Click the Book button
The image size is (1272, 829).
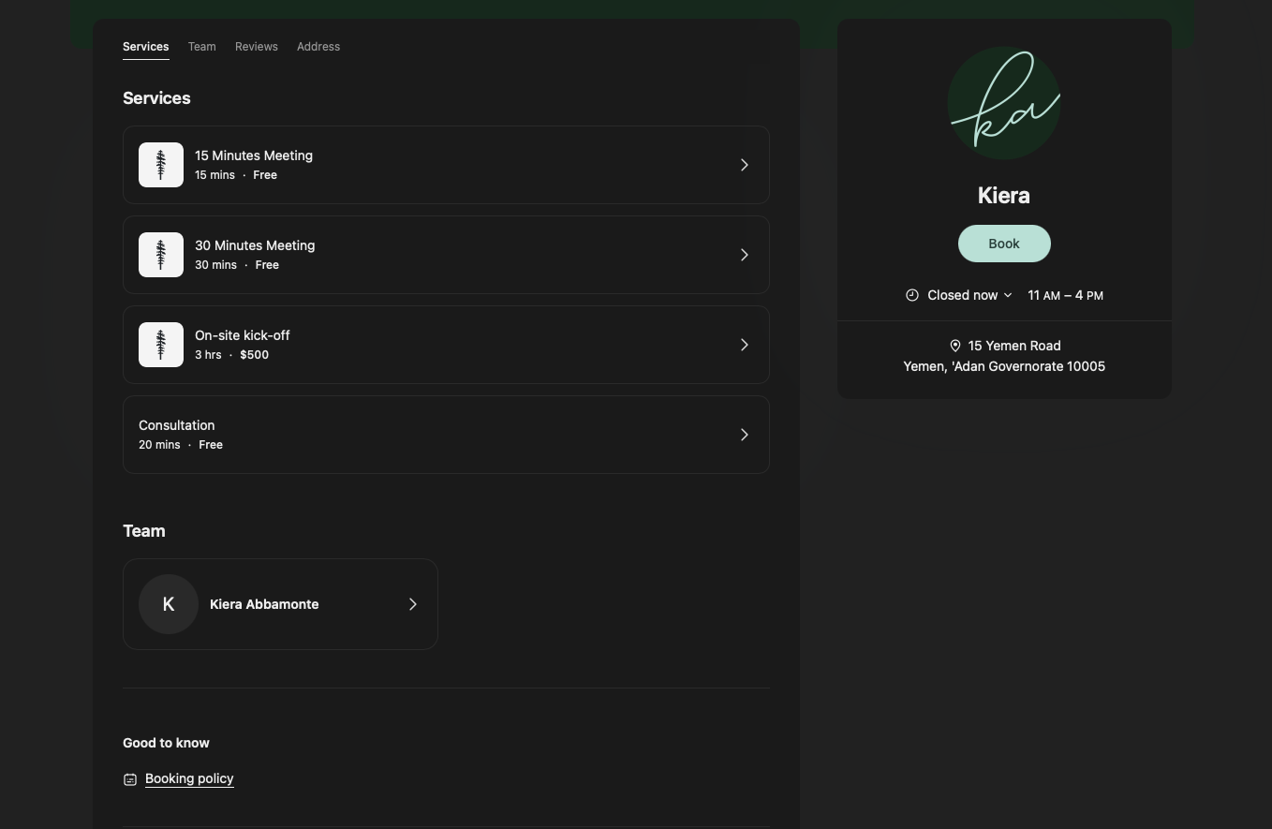click(x=1003, y=243)
